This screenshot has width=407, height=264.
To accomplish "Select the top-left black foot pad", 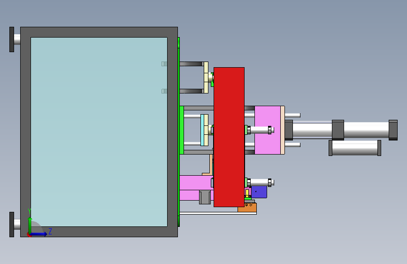I will [12, 39].
